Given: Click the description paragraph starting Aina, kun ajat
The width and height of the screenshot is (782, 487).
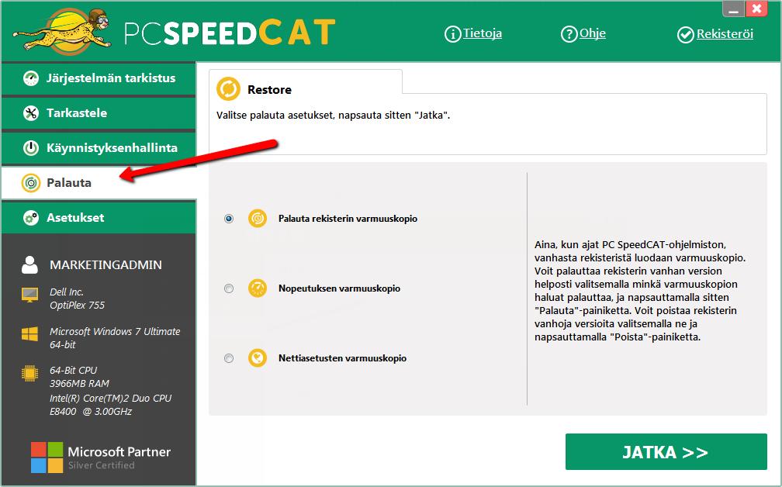Looking at the screenshot, I should [640, 291].
